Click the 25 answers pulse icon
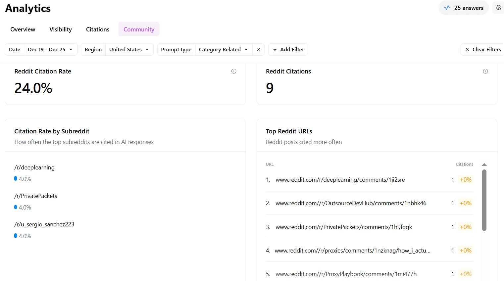504x281 pixels. click(447, 8)
